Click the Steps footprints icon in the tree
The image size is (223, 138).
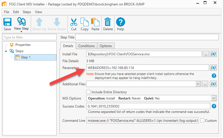click(12, 51)
